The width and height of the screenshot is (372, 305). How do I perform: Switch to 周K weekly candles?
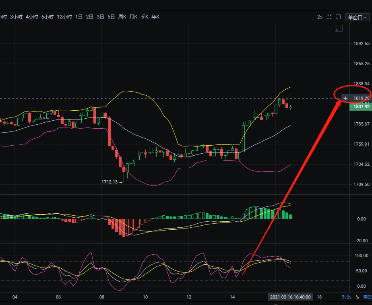coord(122,17)
